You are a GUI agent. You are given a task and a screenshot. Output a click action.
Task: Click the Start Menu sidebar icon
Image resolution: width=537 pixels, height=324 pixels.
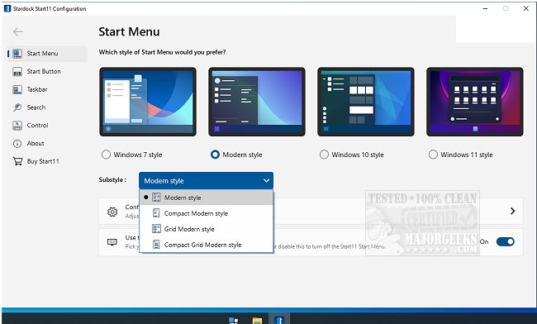(17, 54)
